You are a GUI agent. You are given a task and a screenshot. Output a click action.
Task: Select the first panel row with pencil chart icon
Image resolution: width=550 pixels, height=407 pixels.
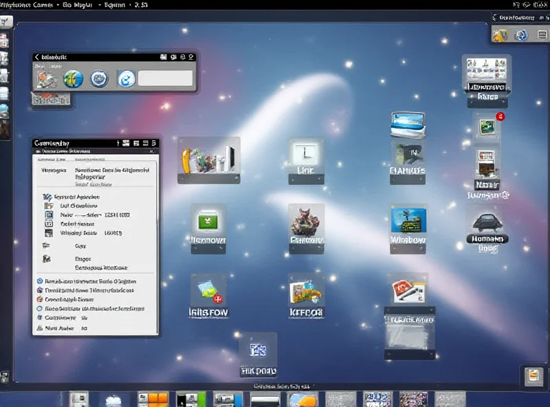[x=71, y=197]
